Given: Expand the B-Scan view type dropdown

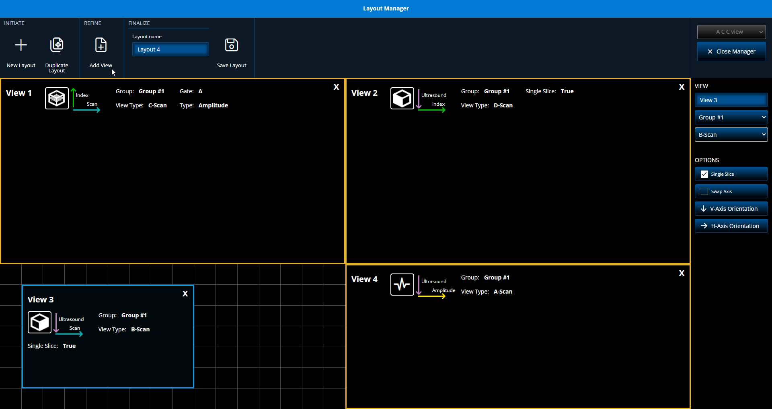Looking at the screenshot, I should click(x=731, y=135).
